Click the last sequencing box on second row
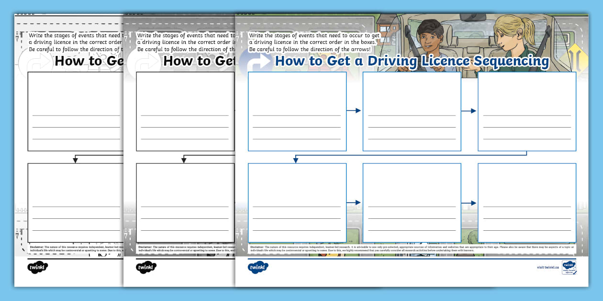603x301 pixels. [x=526, y=202]
